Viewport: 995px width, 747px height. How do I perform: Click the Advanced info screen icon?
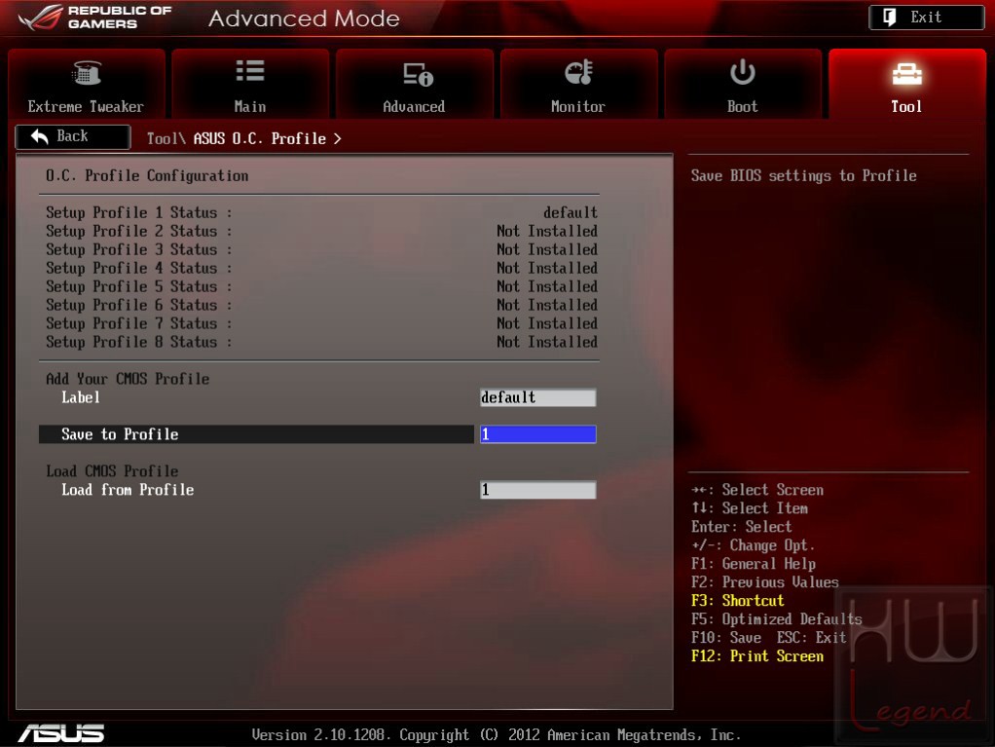tap(418, 74)
